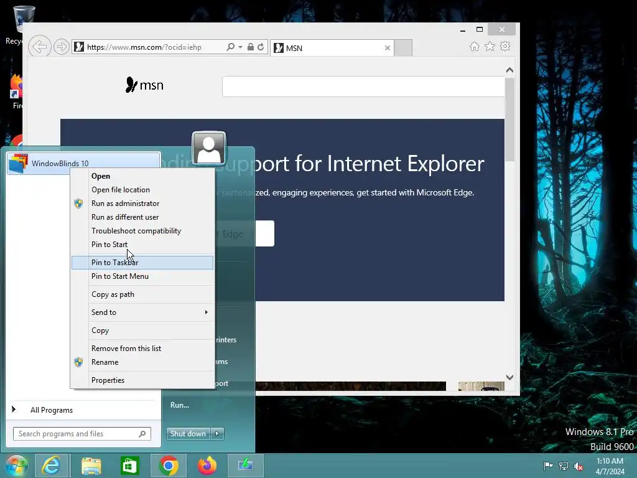
Task: Open the Action Center flag icon
Action: coord(548,466)
